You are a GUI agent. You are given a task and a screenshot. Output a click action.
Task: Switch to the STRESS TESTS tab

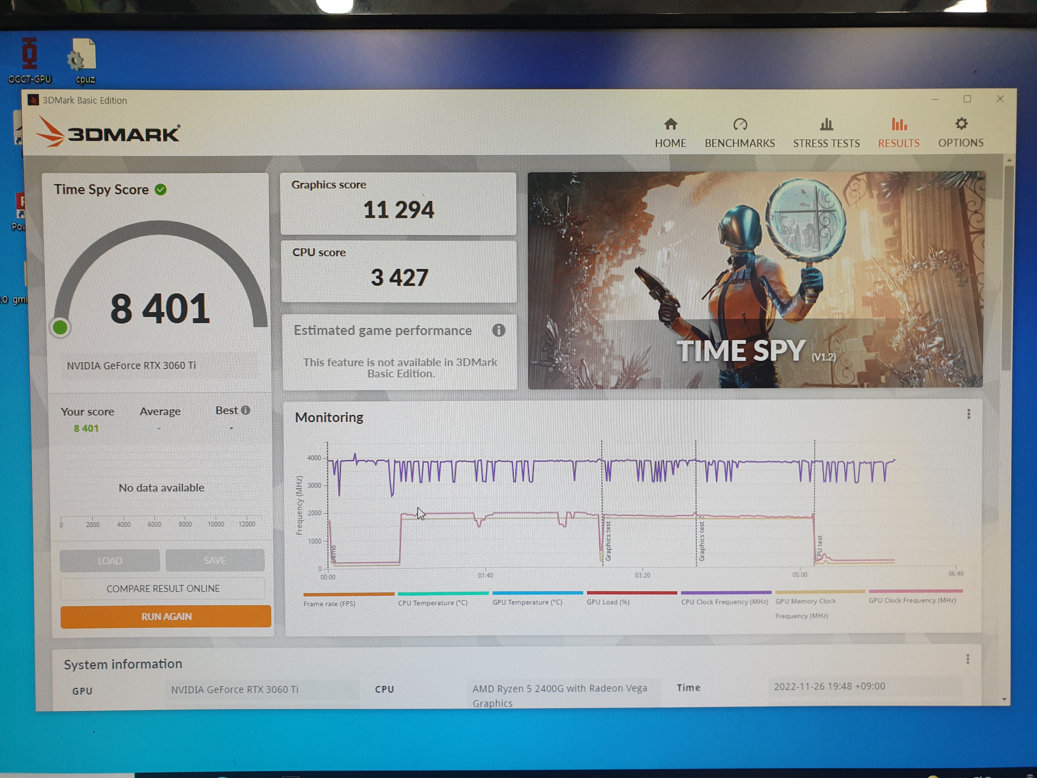(x=826, y=133)
